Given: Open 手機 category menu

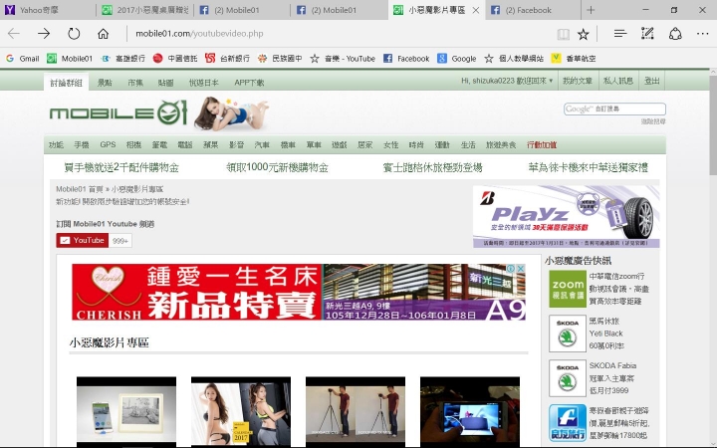Looking at the screenshot, I should [82, 145].
